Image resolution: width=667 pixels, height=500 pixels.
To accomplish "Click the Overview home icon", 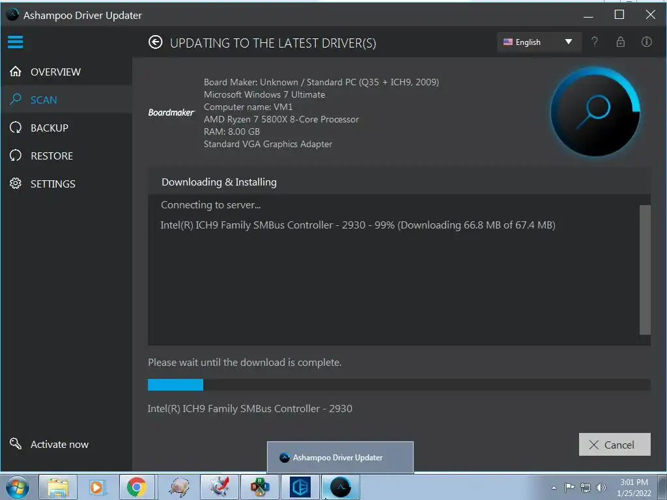I will point(16,72).
